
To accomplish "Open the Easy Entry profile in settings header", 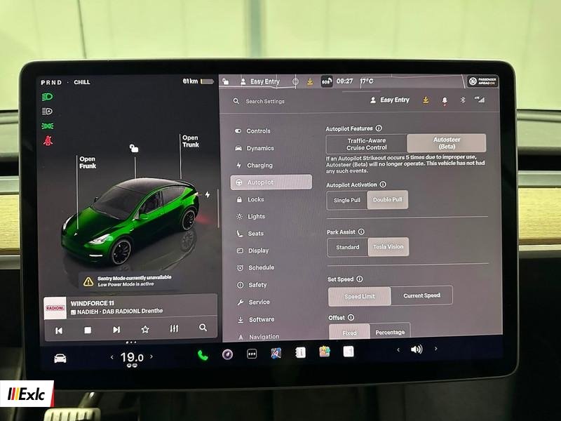I will (390, 100).
